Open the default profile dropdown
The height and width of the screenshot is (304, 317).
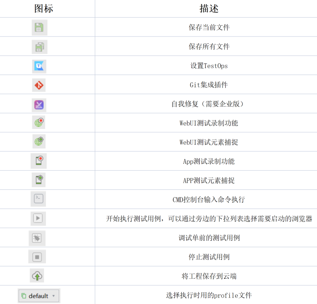click(39, 296)
